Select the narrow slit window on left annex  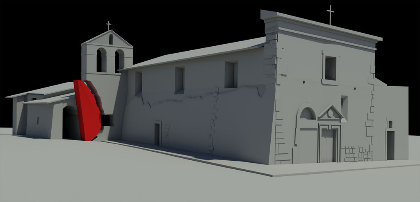38,120
